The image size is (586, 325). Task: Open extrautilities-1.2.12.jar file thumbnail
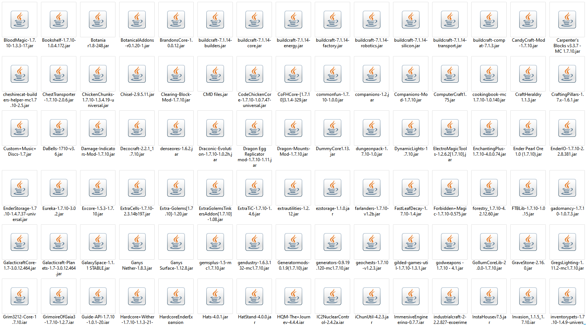tap(293, 188)
